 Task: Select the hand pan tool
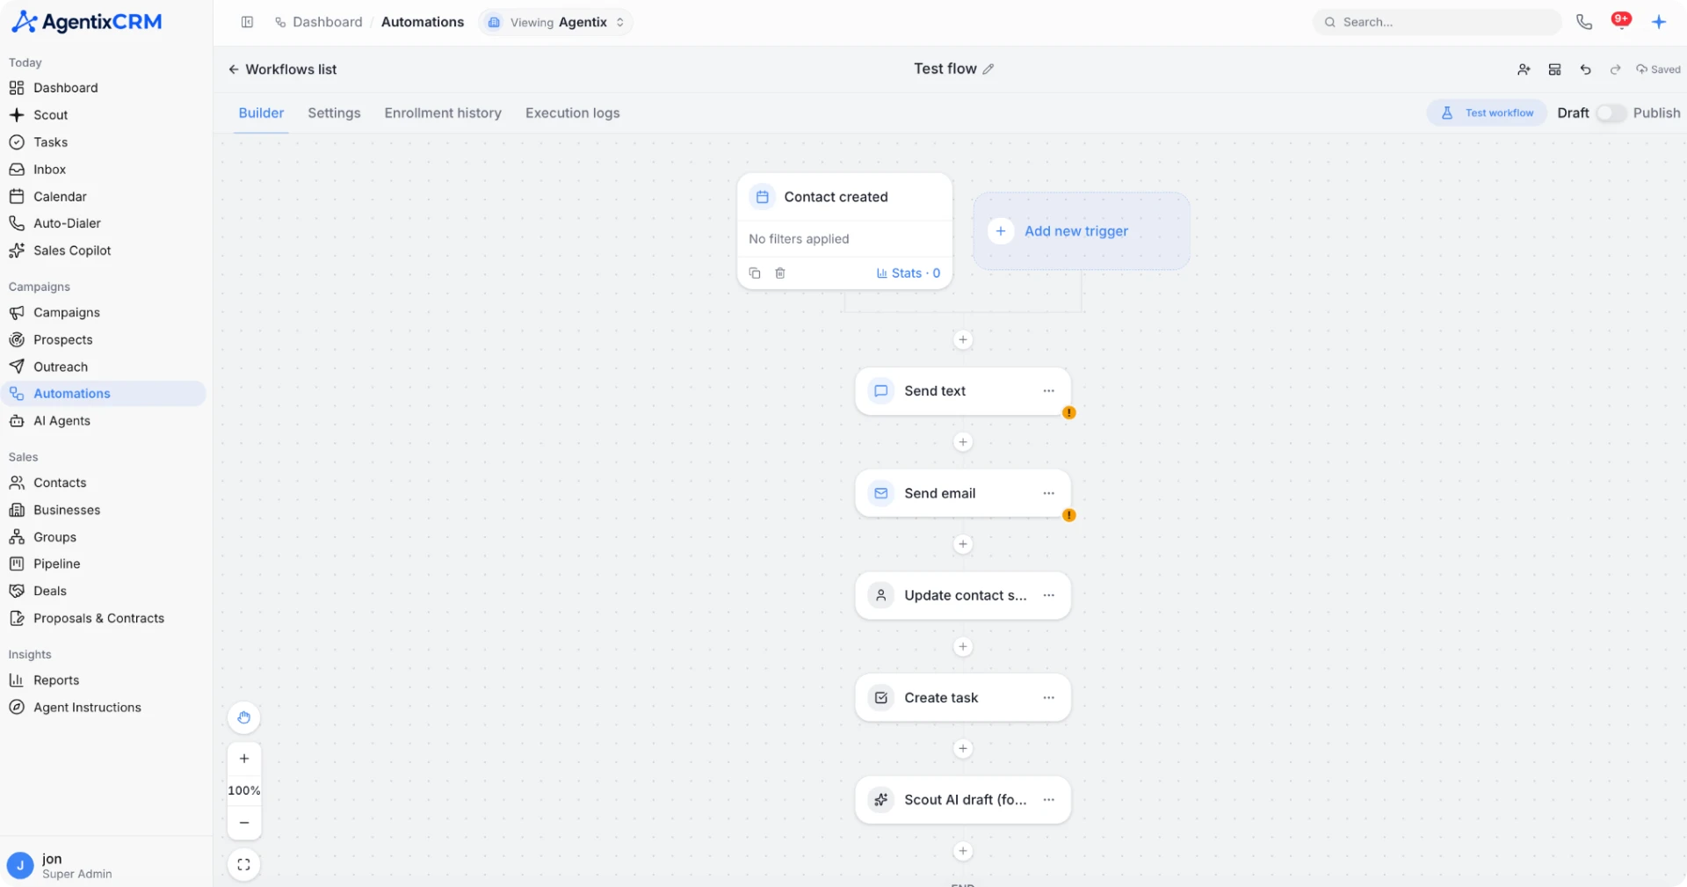click(x=244, y=717)
